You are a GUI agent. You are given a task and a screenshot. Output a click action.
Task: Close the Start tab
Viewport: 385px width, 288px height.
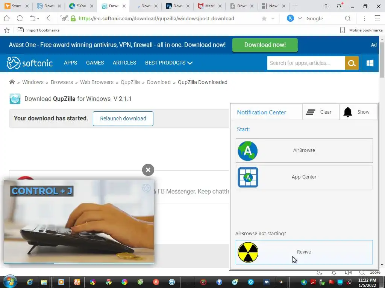[x=27, y=6]
